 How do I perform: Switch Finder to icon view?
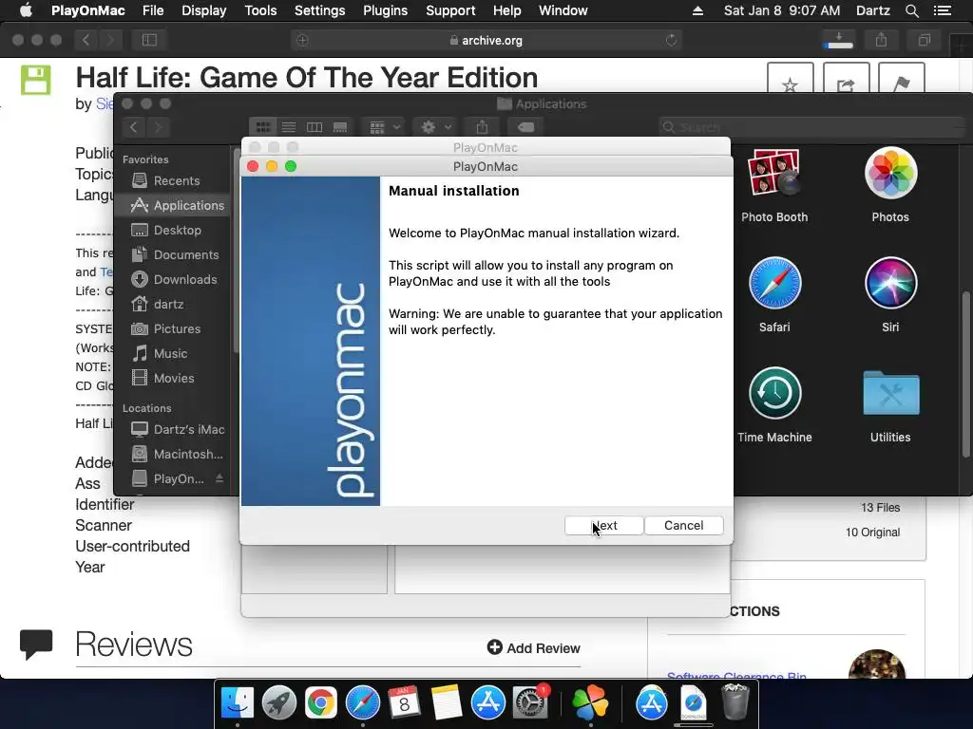[x=263, y=127]
